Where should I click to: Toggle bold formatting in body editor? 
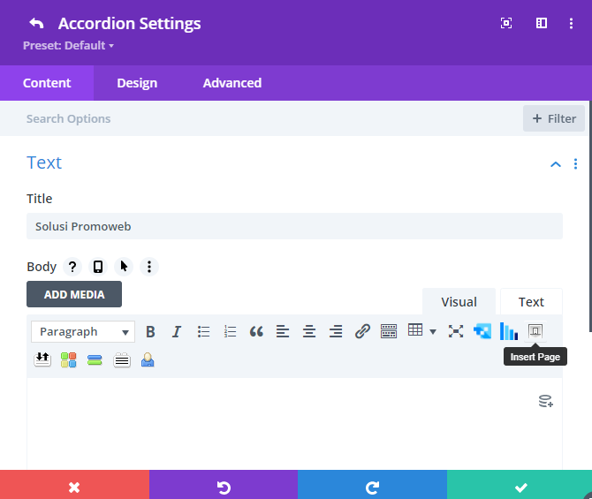pyautogui.click(x=150, y=332)
